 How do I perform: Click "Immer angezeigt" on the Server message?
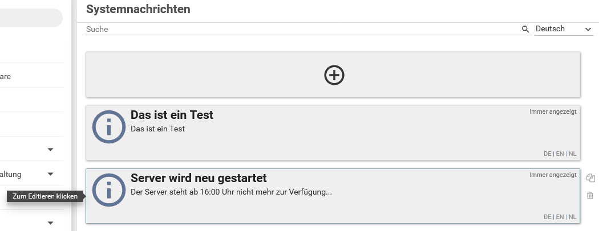pos(552,175)
